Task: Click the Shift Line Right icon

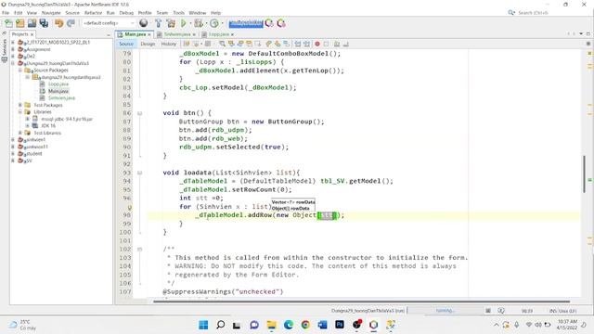Action: (x=306, y=44)
